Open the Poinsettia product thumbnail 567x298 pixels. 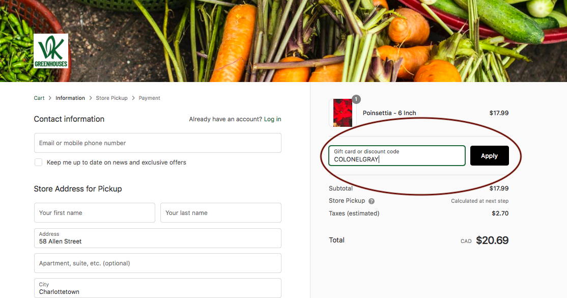(343, 113)
